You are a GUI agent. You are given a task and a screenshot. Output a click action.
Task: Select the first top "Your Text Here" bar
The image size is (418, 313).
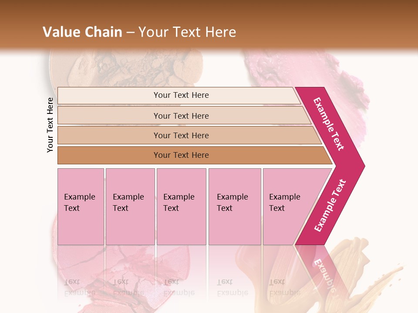click(x=179, y=95)
